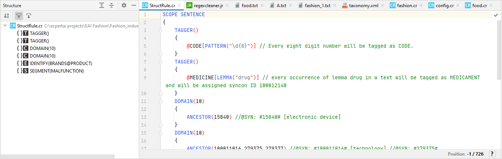Screen dimensions: 502x159
Task: Click the XML icon on taxonomy.xml tab
Action: (345, 5)
